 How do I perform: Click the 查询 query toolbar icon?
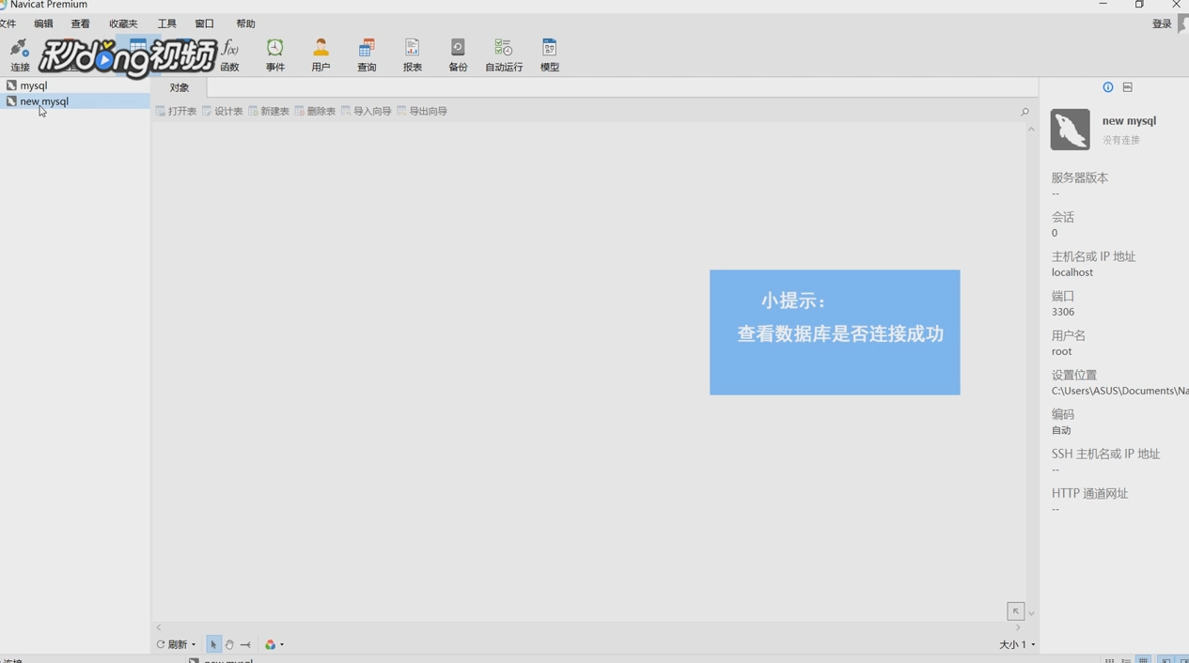pyautogui.click(x=367, y=54)
